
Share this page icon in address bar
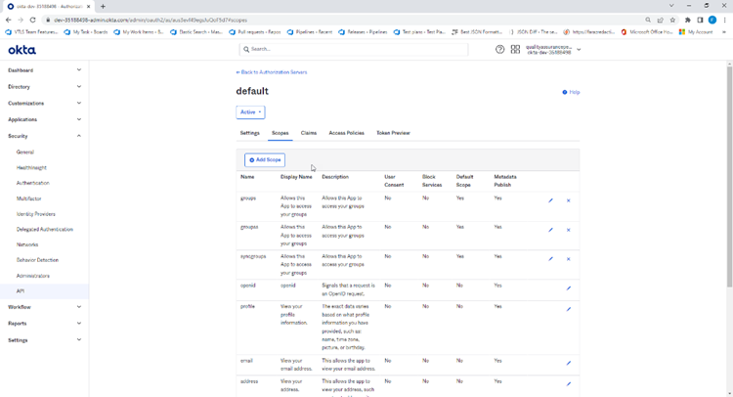[660, 21]
